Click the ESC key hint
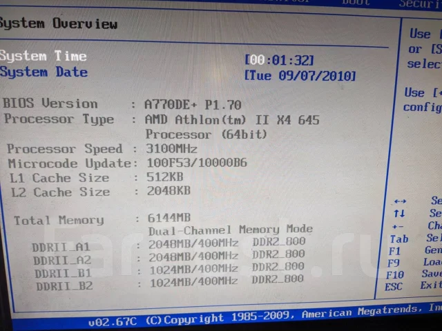The image size is (442, 331). point(394,287)
